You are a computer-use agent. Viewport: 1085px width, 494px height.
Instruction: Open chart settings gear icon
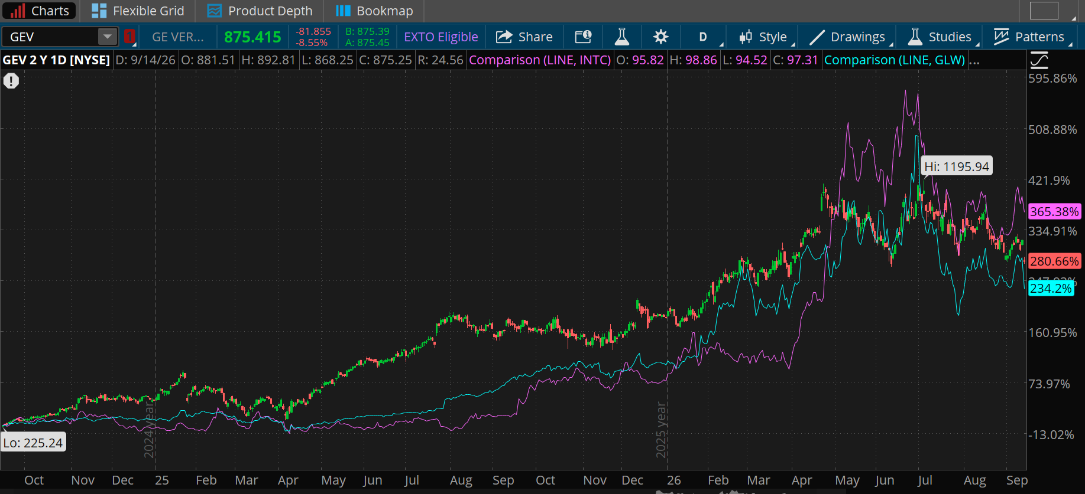[660, 37]
